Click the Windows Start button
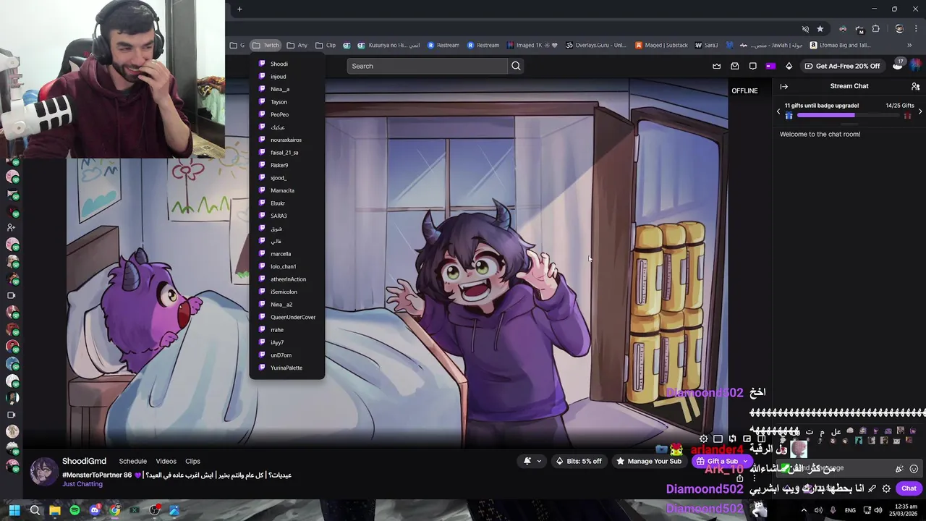Image resolution: width=926 pixels, height=521 pixels. coord(14,510)
